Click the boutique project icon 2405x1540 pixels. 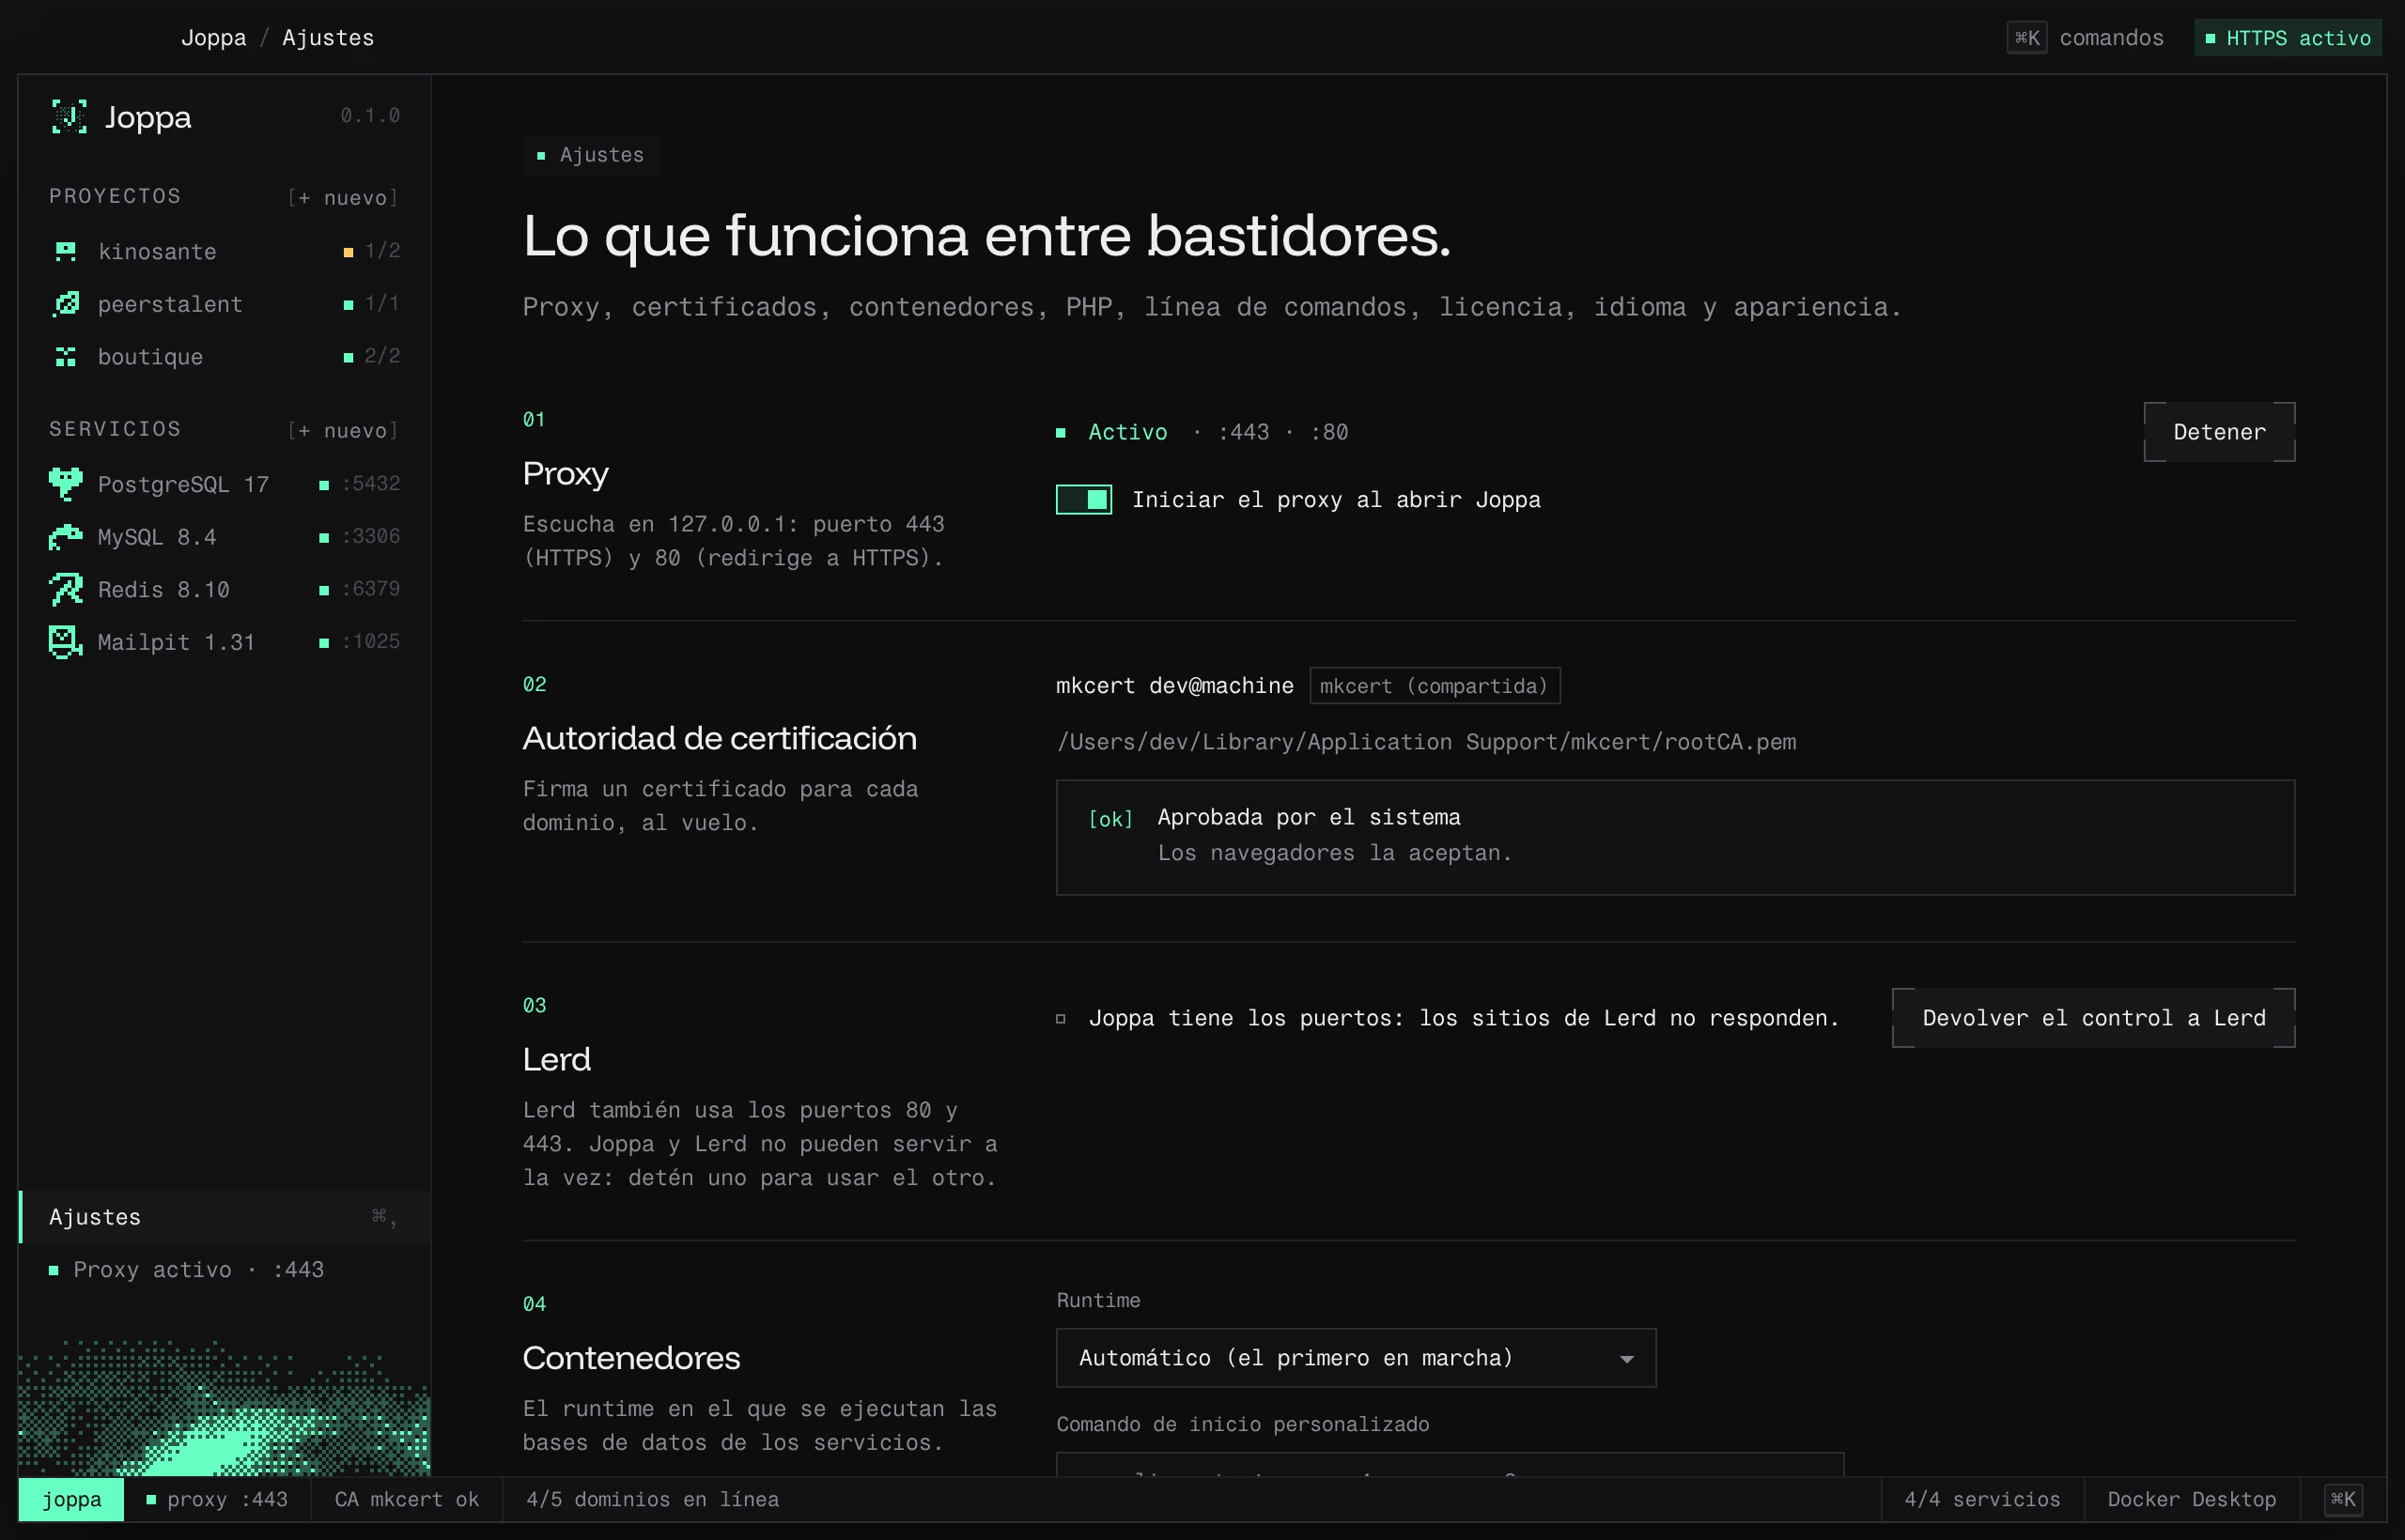pos(66,357)
